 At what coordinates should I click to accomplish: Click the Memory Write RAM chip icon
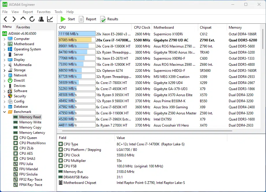point(15,122)
